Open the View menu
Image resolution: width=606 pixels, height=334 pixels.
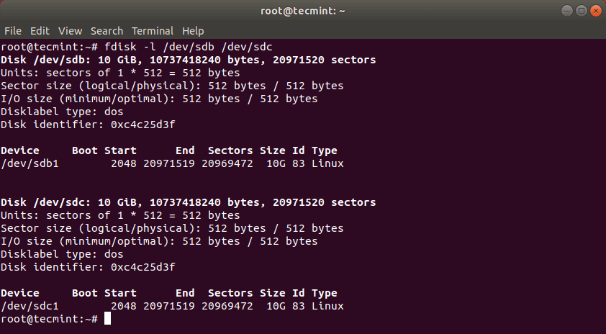tap(70, 31)
